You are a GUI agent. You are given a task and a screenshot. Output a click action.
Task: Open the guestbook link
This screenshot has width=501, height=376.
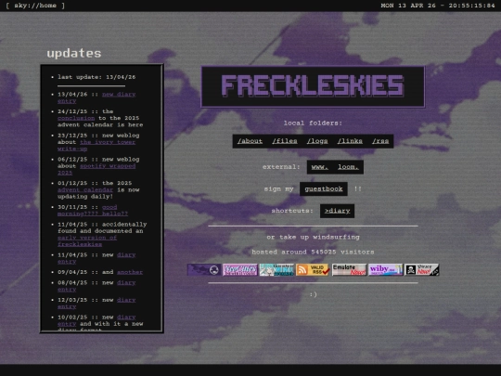click(324, 189)
